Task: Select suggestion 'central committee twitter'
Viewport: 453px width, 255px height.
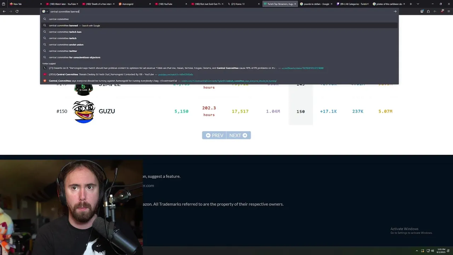Action: (x=219, y=51)
